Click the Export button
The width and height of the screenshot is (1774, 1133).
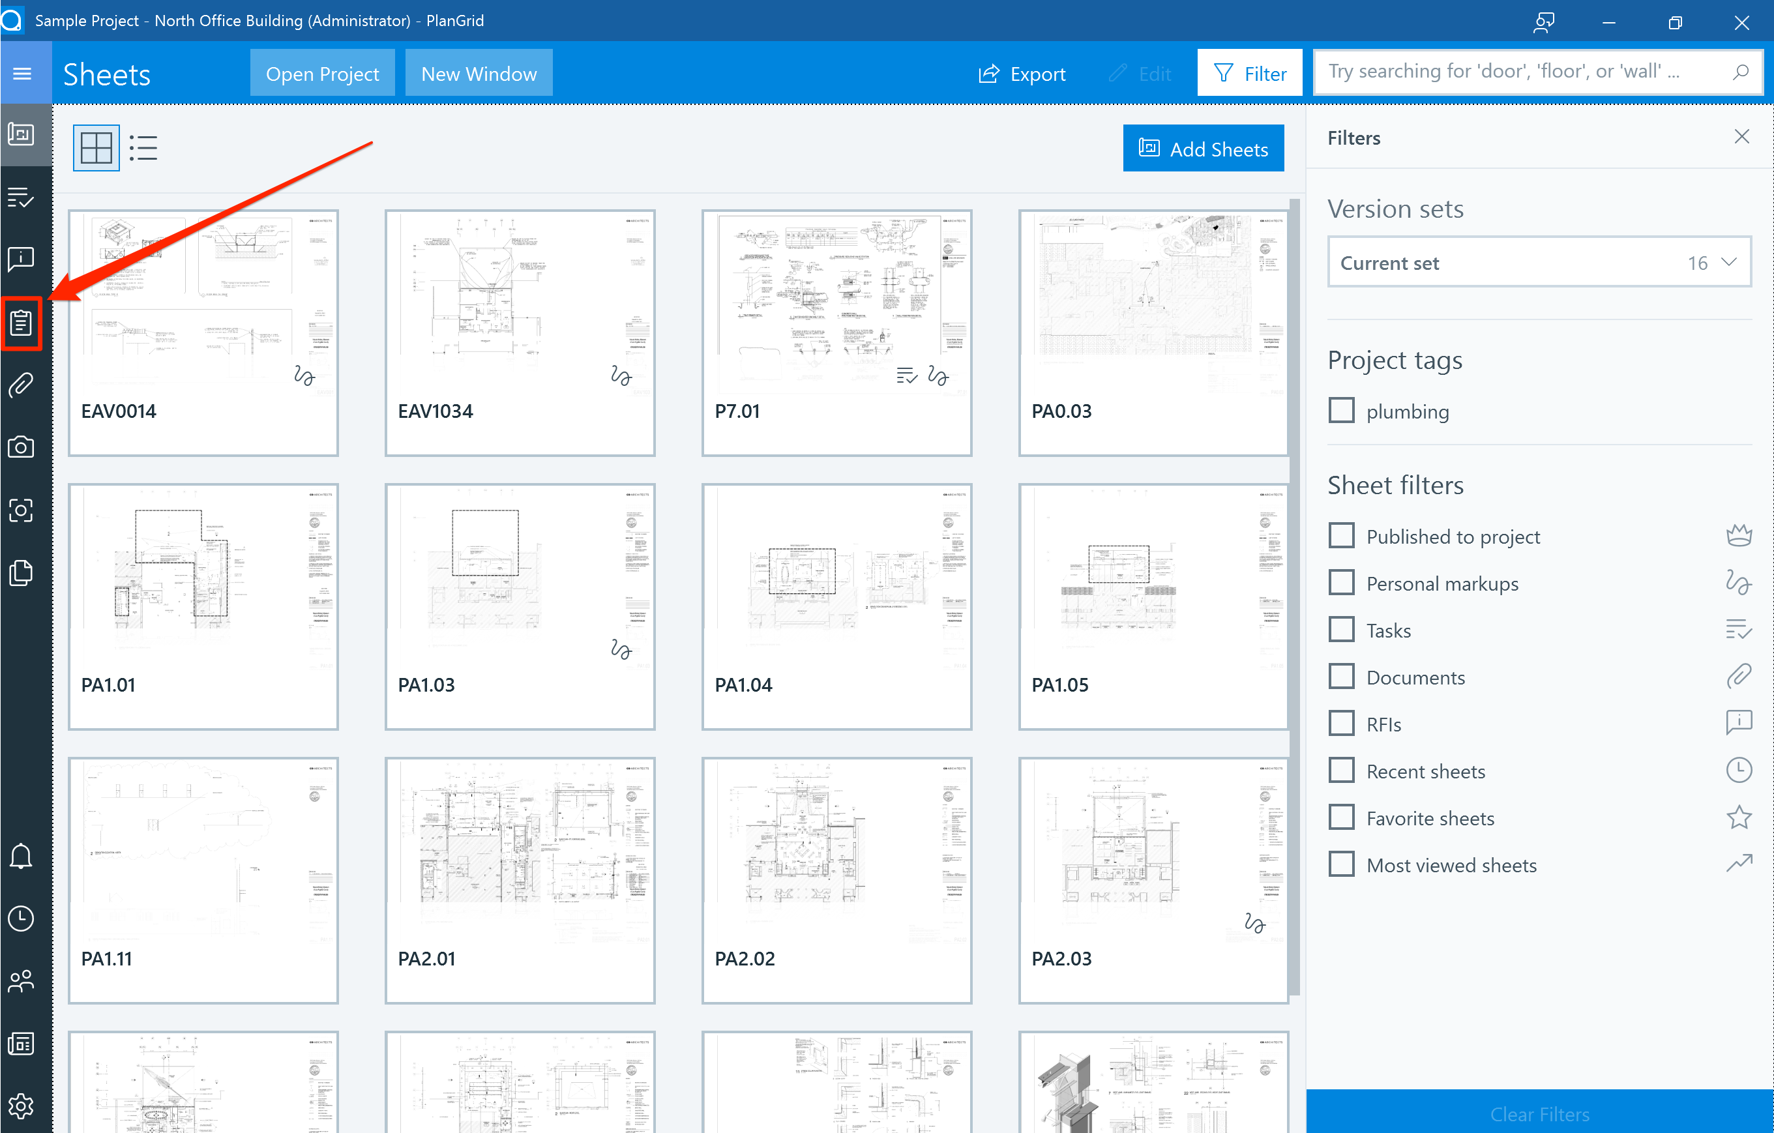click(x=1022, y=74)
